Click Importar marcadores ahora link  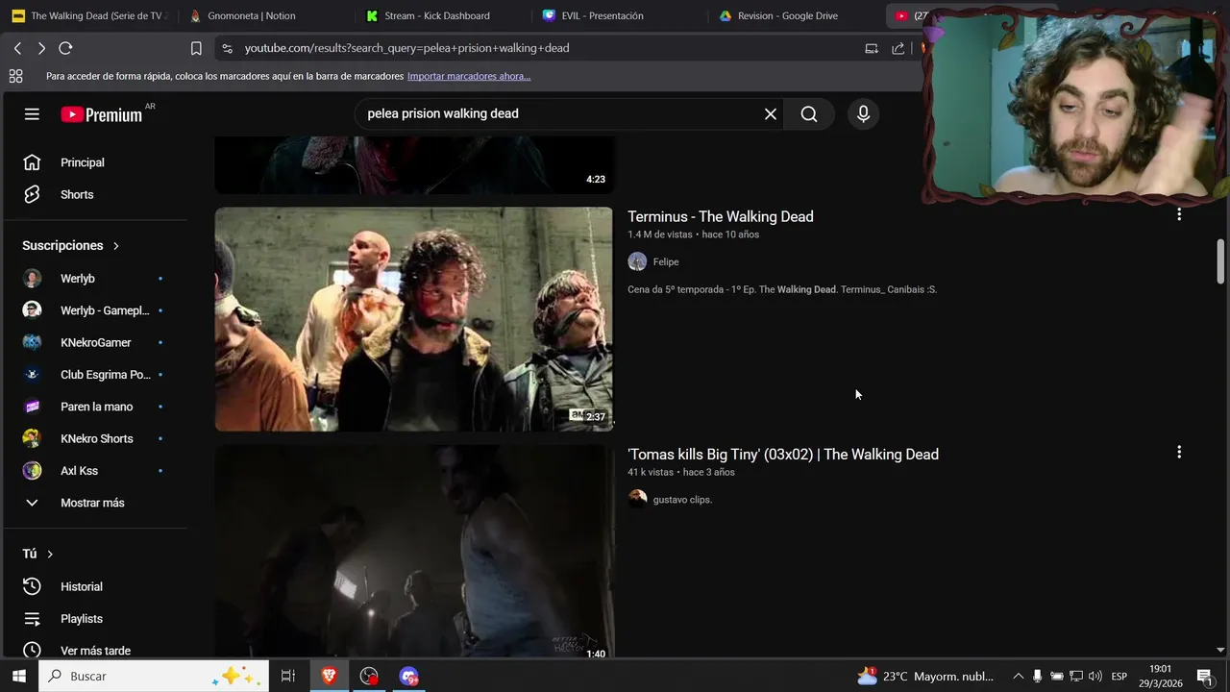tap(469, 76)
